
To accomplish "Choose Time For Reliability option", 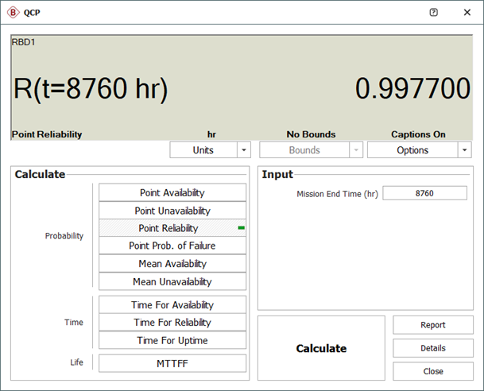I will tap(172, 323).
